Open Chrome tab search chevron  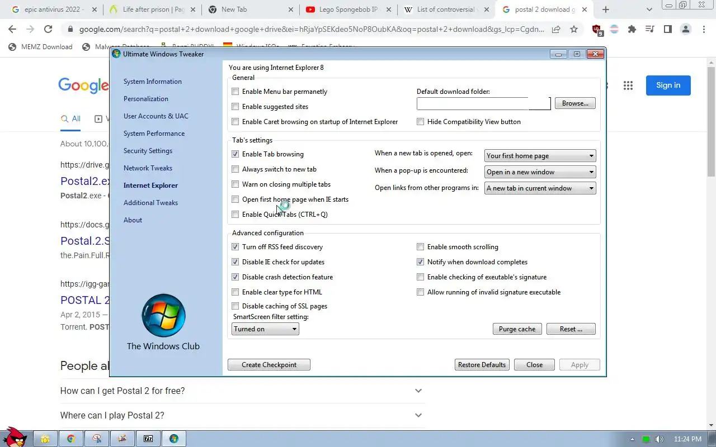649,9
